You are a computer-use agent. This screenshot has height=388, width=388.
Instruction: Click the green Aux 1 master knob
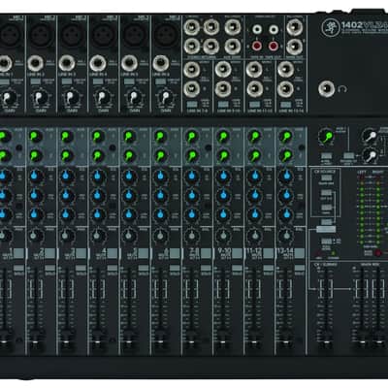coord(326,136)
